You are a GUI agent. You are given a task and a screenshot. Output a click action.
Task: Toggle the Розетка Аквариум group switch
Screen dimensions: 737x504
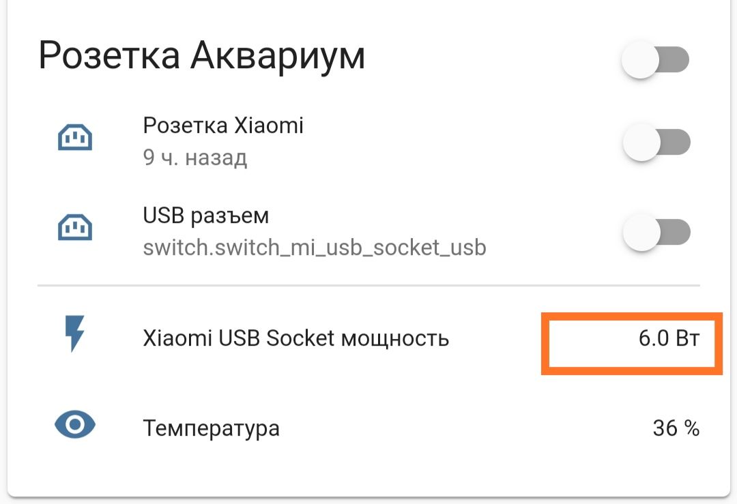point(655,59)
